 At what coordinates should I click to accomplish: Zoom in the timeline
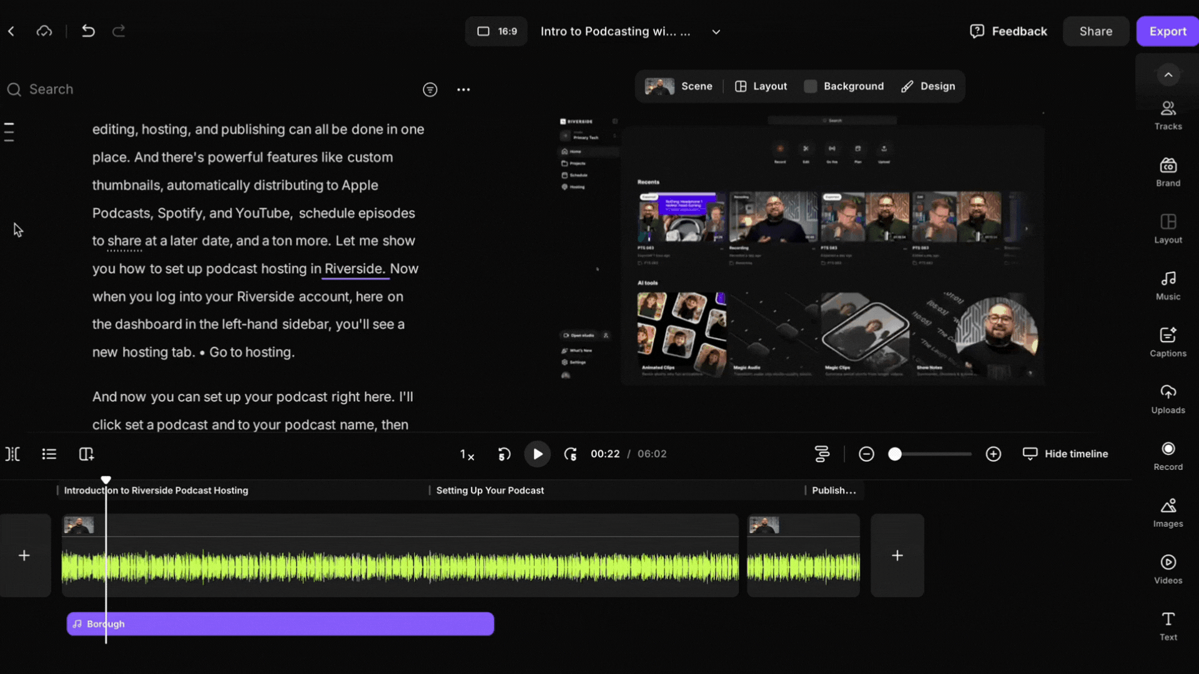994,454
